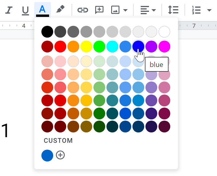217x176 pixels.
Task: Open the highlight color pen tool
Action: (60, 9)
